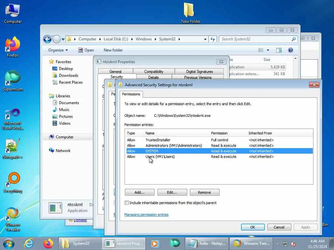Switch to Winaero Tweaker taskbar window
334x250 pixels.
coord(251,243)
